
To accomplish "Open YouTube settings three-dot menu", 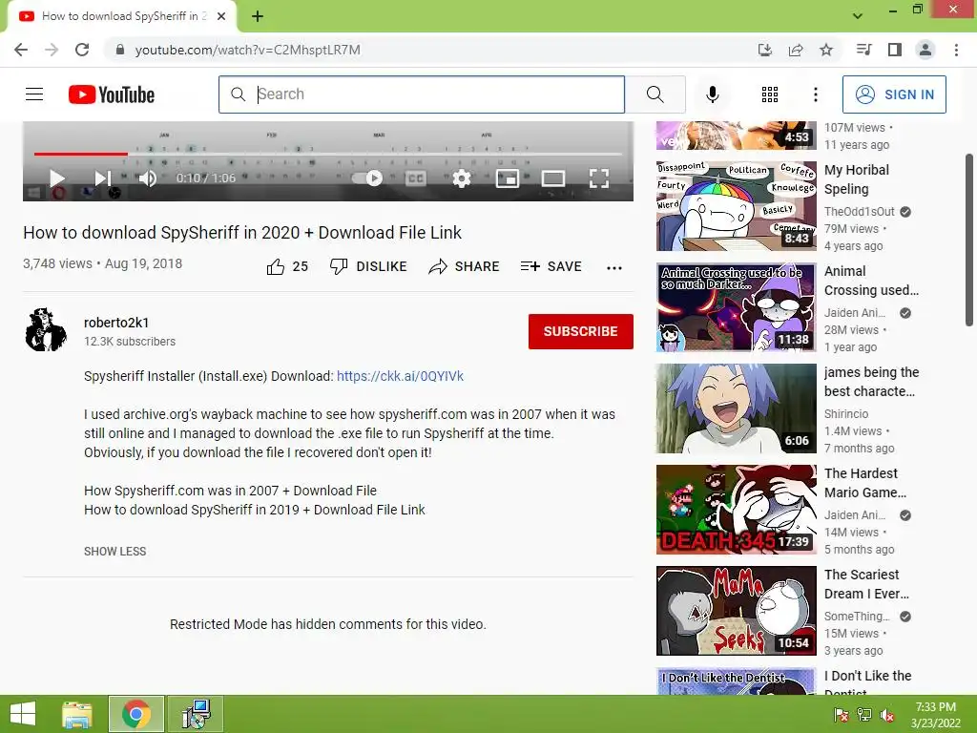I will pyautogui.click(x=815, y=94).
